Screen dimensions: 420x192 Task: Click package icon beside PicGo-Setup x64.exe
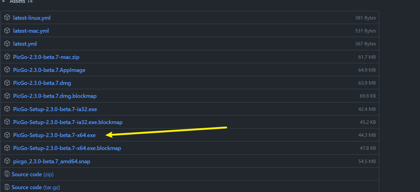(7, 135)
